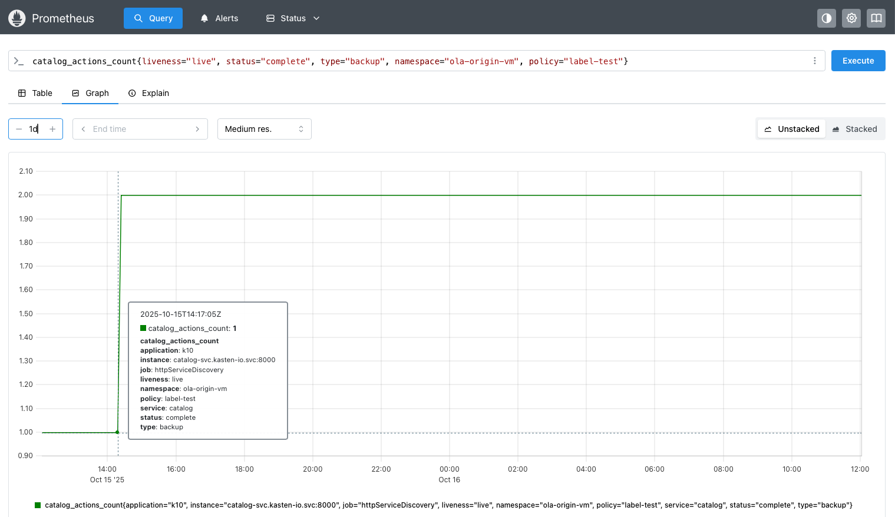Click the green legend color swatch
Screen dimensions: 895x517
(38, 505)
